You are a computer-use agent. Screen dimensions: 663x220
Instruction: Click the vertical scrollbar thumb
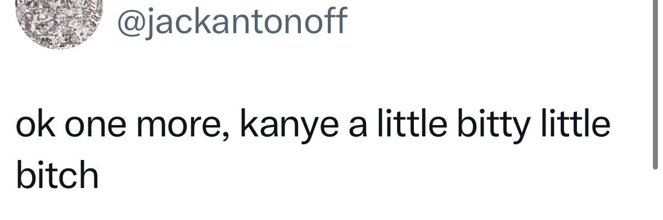(657, 84)
